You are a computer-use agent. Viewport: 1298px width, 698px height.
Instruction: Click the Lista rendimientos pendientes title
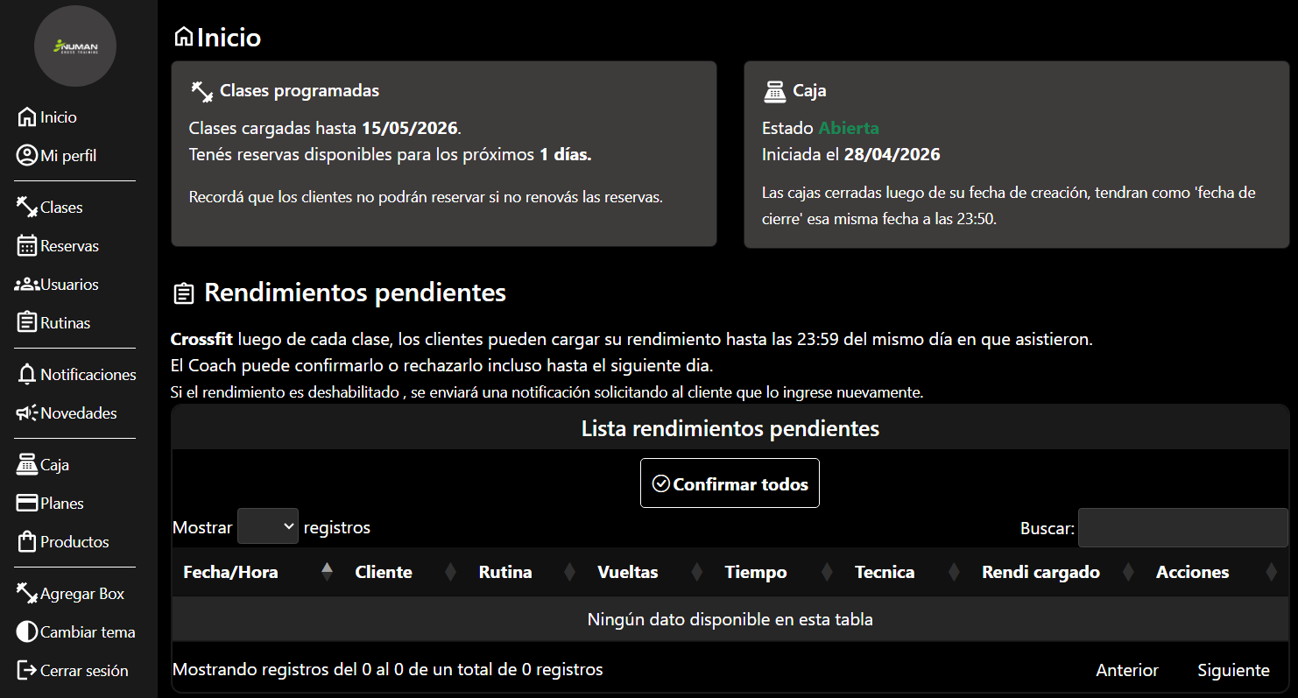pyautogui.click(x=730, y=428)
